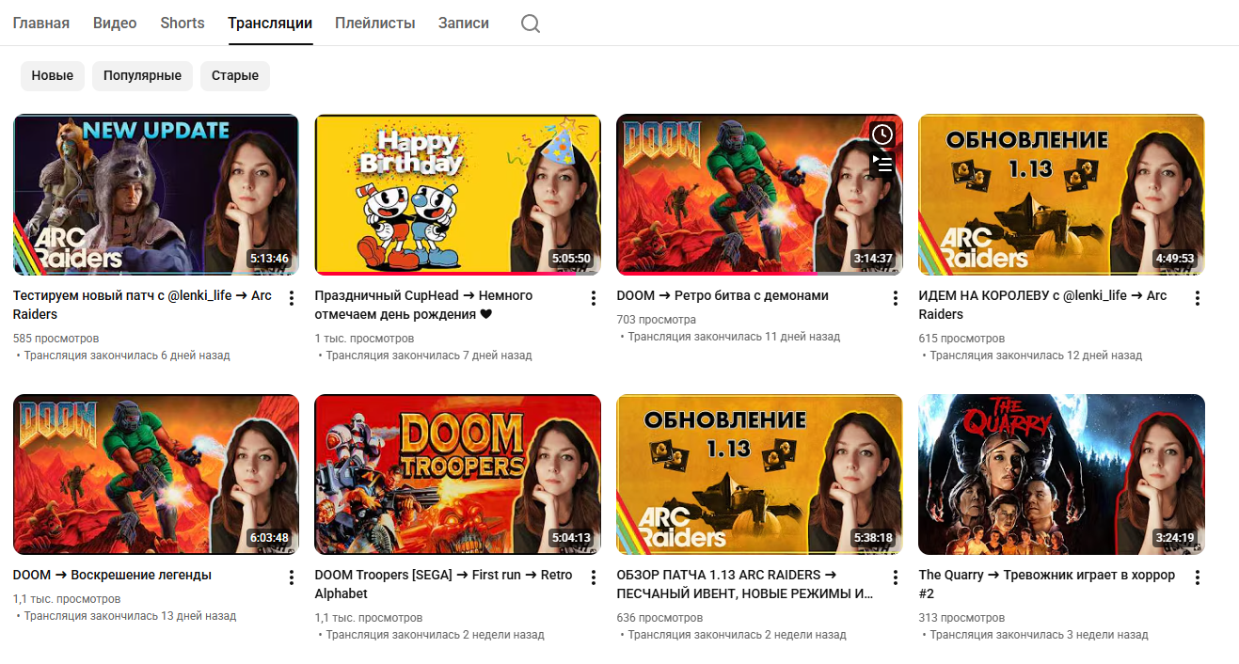Click Watch Later clock icon on DOOM thumbnail
Screen dimensions: 1239x664
882,134
